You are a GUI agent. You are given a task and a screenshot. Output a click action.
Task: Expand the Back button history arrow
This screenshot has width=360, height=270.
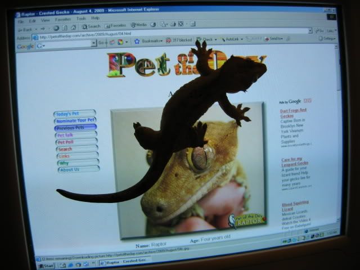[x=36, y=29]
